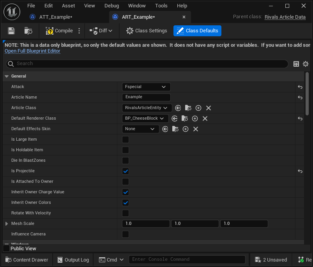The height and width of the screenshot is (267, 313).
Task: Open details view options gear icon
Action: pyautogui.click(x=306, y=64)
